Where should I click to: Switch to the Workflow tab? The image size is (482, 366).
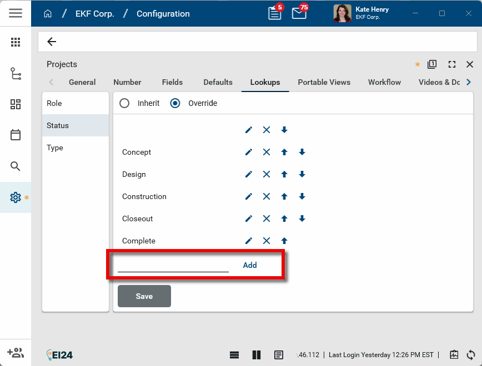384,82
